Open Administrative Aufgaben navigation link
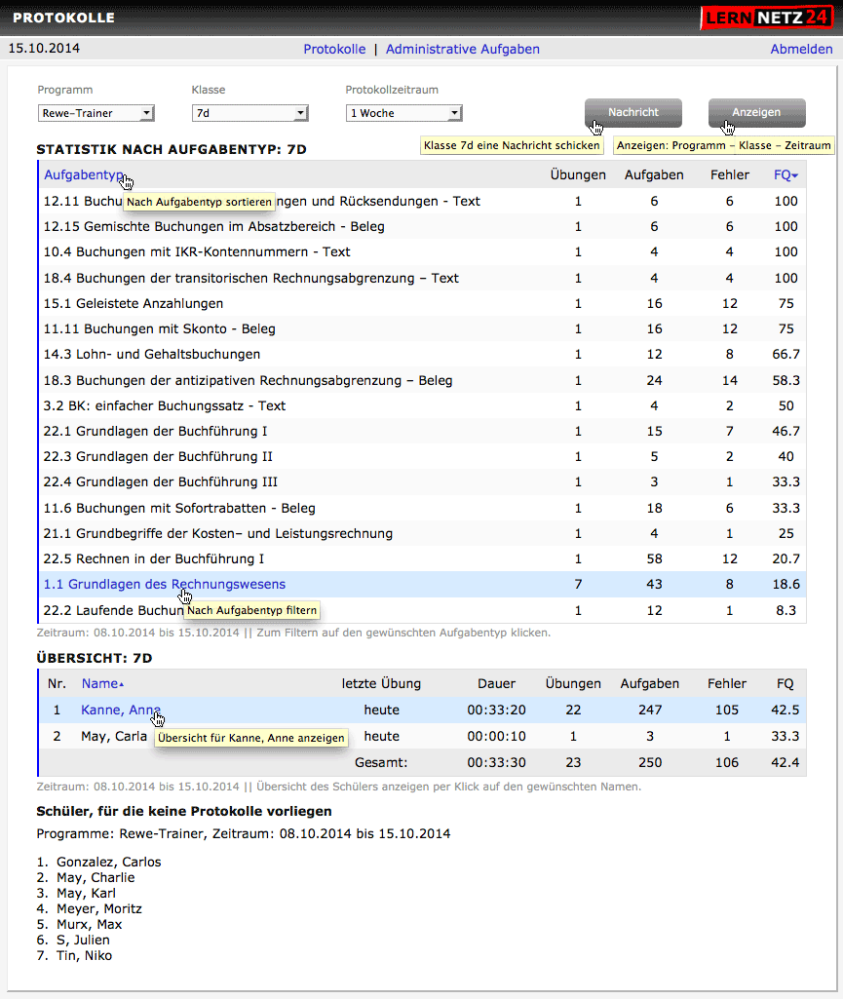The height and width of the screenshot is (999, 843). point(463,49)
